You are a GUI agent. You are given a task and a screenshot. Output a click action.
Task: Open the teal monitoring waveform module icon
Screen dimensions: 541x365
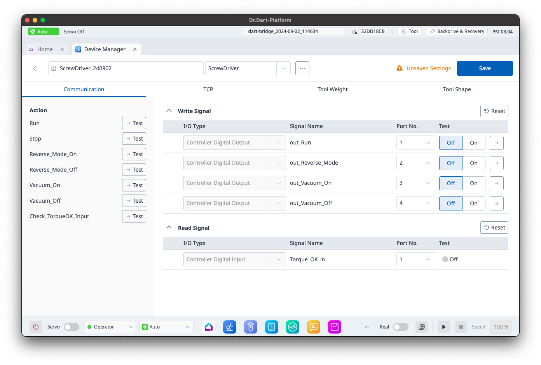292,327
